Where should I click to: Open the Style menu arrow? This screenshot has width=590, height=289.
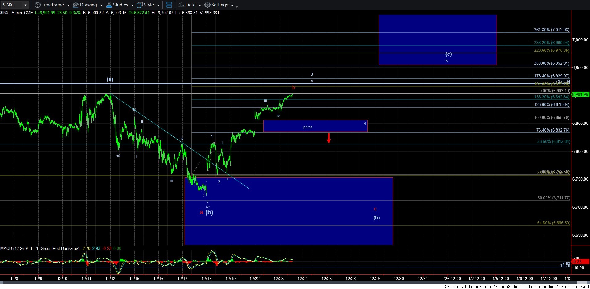coord(158,5)
